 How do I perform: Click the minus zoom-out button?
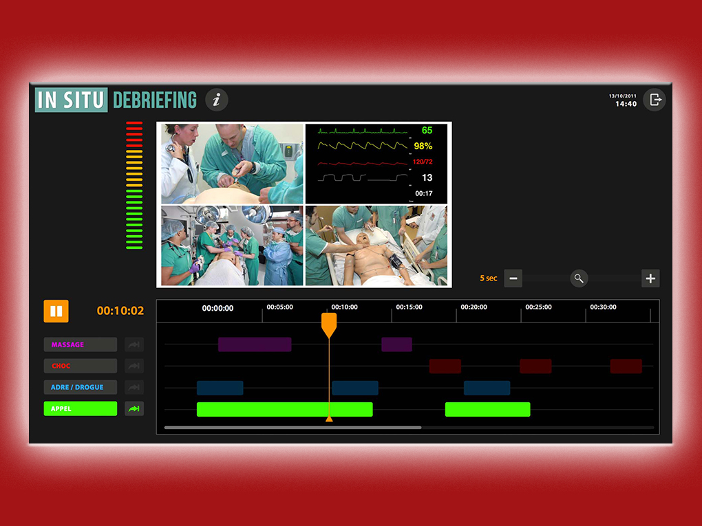[513, 278]
